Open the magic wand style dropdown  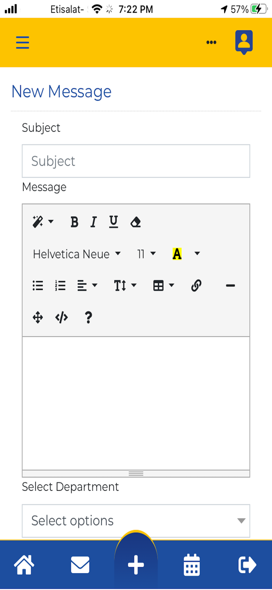(x=42, y=222)
